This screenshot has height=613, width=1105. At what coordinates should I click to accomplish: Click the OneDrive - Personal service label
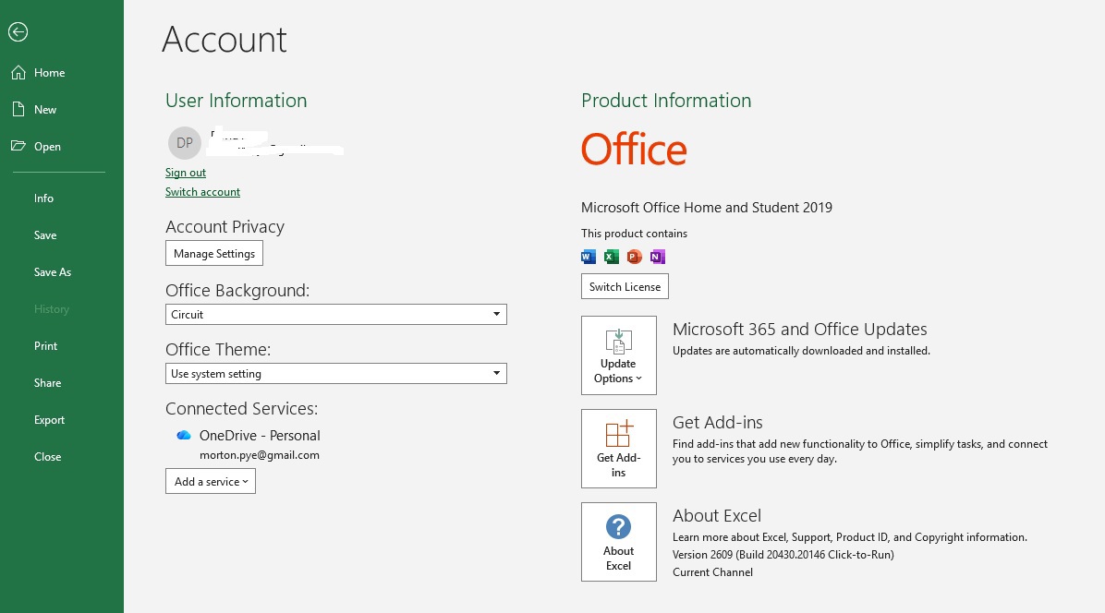point(260,436)
